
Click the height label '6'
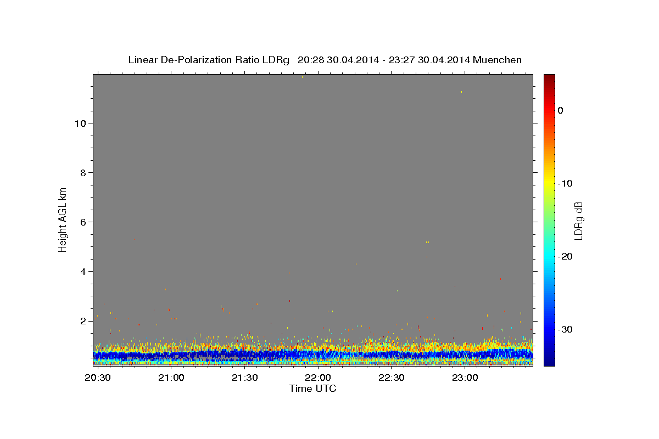[x=82, y=222]
